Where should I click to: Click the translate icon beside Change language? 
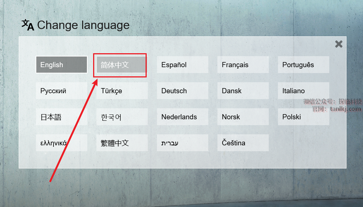pos(28,25)
